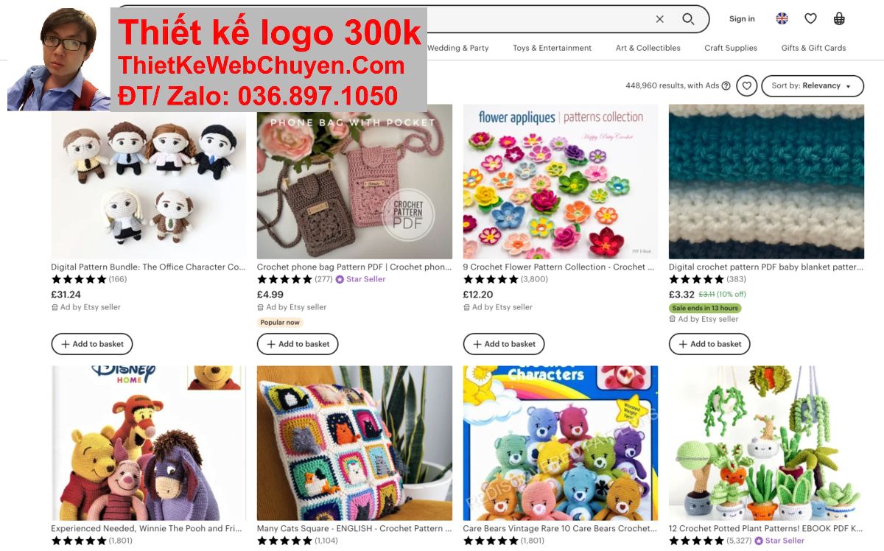Open region settings via UK flag icon

coord(782,19)
